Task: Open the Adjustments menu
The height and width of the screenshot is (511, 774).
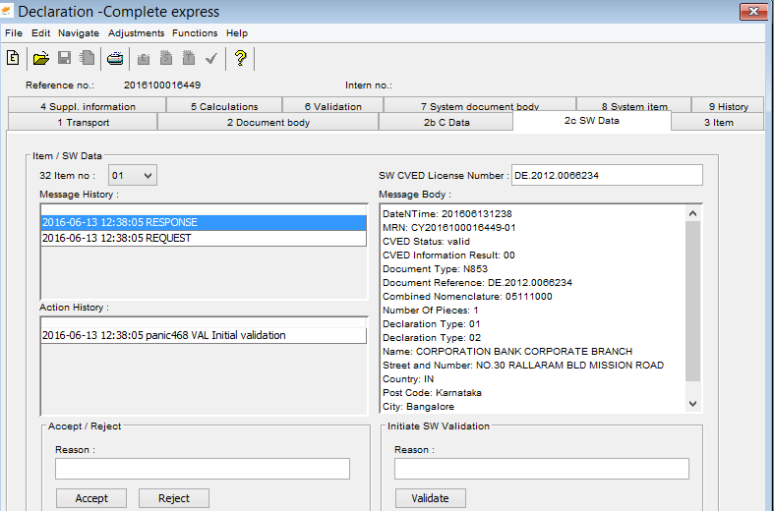Action: (136, 33)
